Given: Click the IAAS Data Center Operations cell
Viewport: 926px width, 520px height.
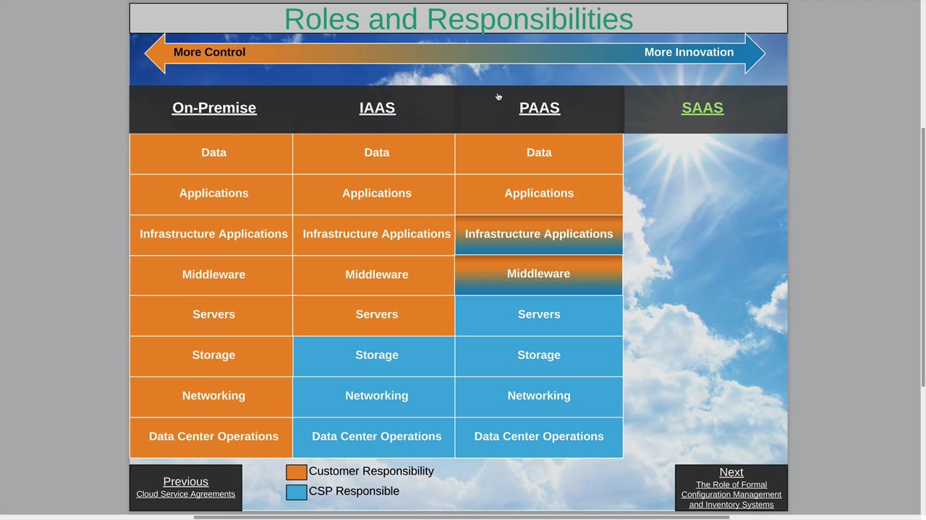Looking at the screenshot, I should pyautogui.click(x=374, y=437).
